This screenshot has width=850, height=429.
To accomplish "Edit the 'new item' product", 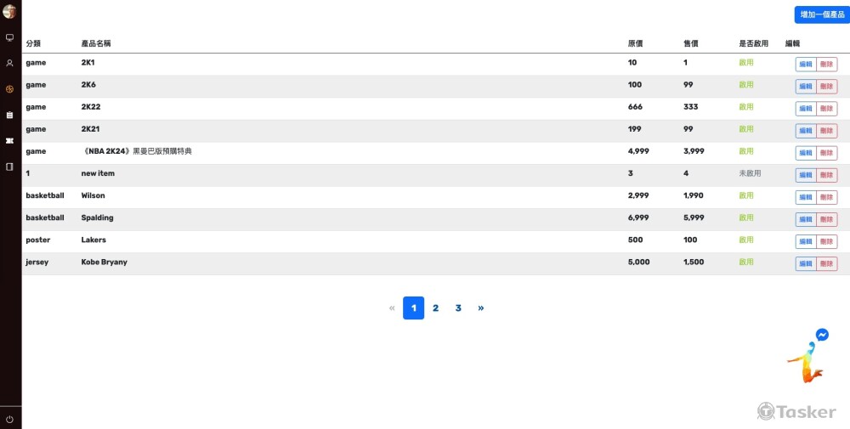I will 805,175.
